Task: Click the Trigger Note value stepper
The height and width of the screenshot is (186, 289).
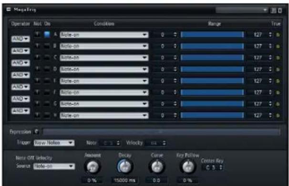Action: [x=118, y=143]
